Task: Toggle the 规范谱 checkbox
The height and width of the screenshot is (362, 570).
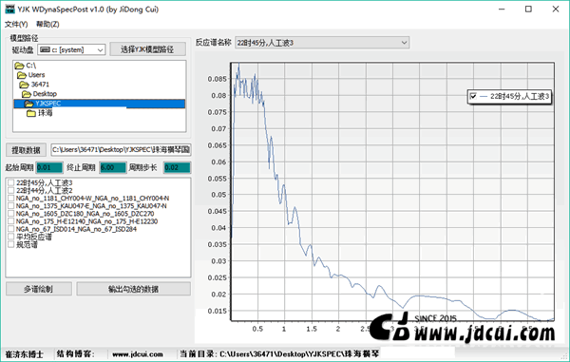Action: point(10,244)
